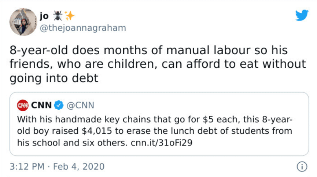Image resolution: width=317 pixels, height=177 pixels.
Task: Click the "$4,015" amount in quoted tweet
Action: tap(97, 131)
